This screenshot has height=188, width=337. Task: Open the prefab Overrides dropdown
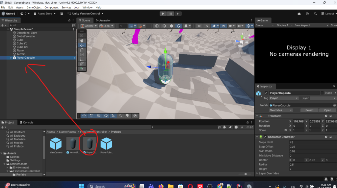(x=281, y=110)
